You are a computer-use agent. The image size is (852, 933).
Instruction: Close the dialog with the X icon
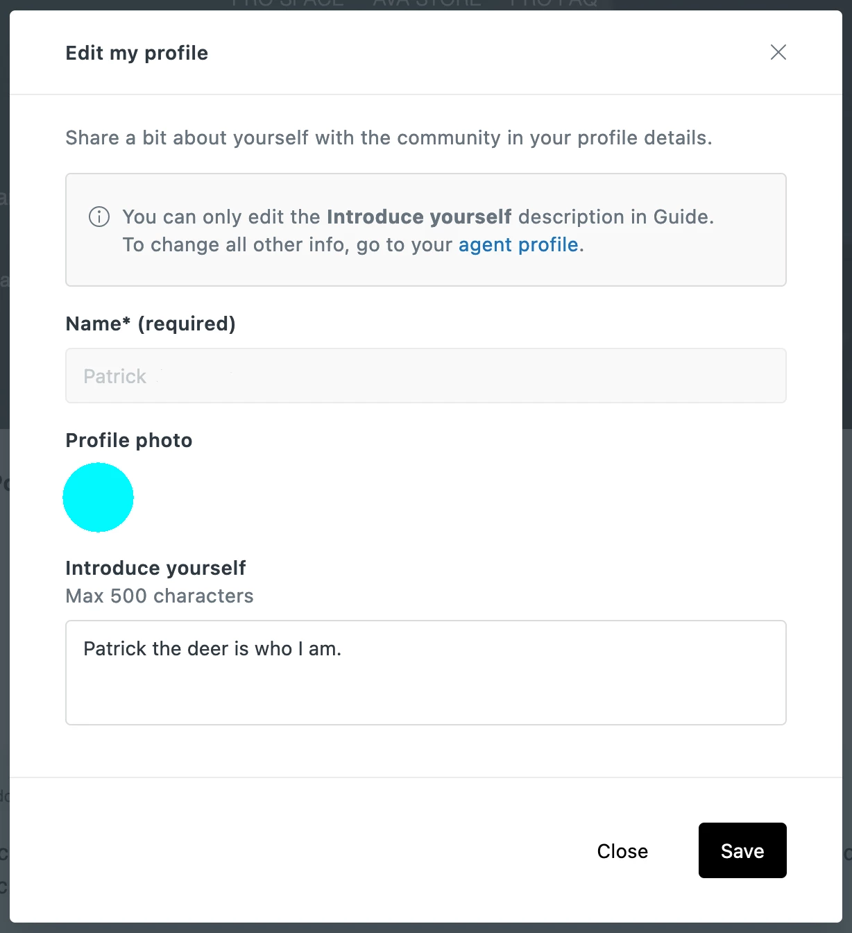click(x=778, y=53)
